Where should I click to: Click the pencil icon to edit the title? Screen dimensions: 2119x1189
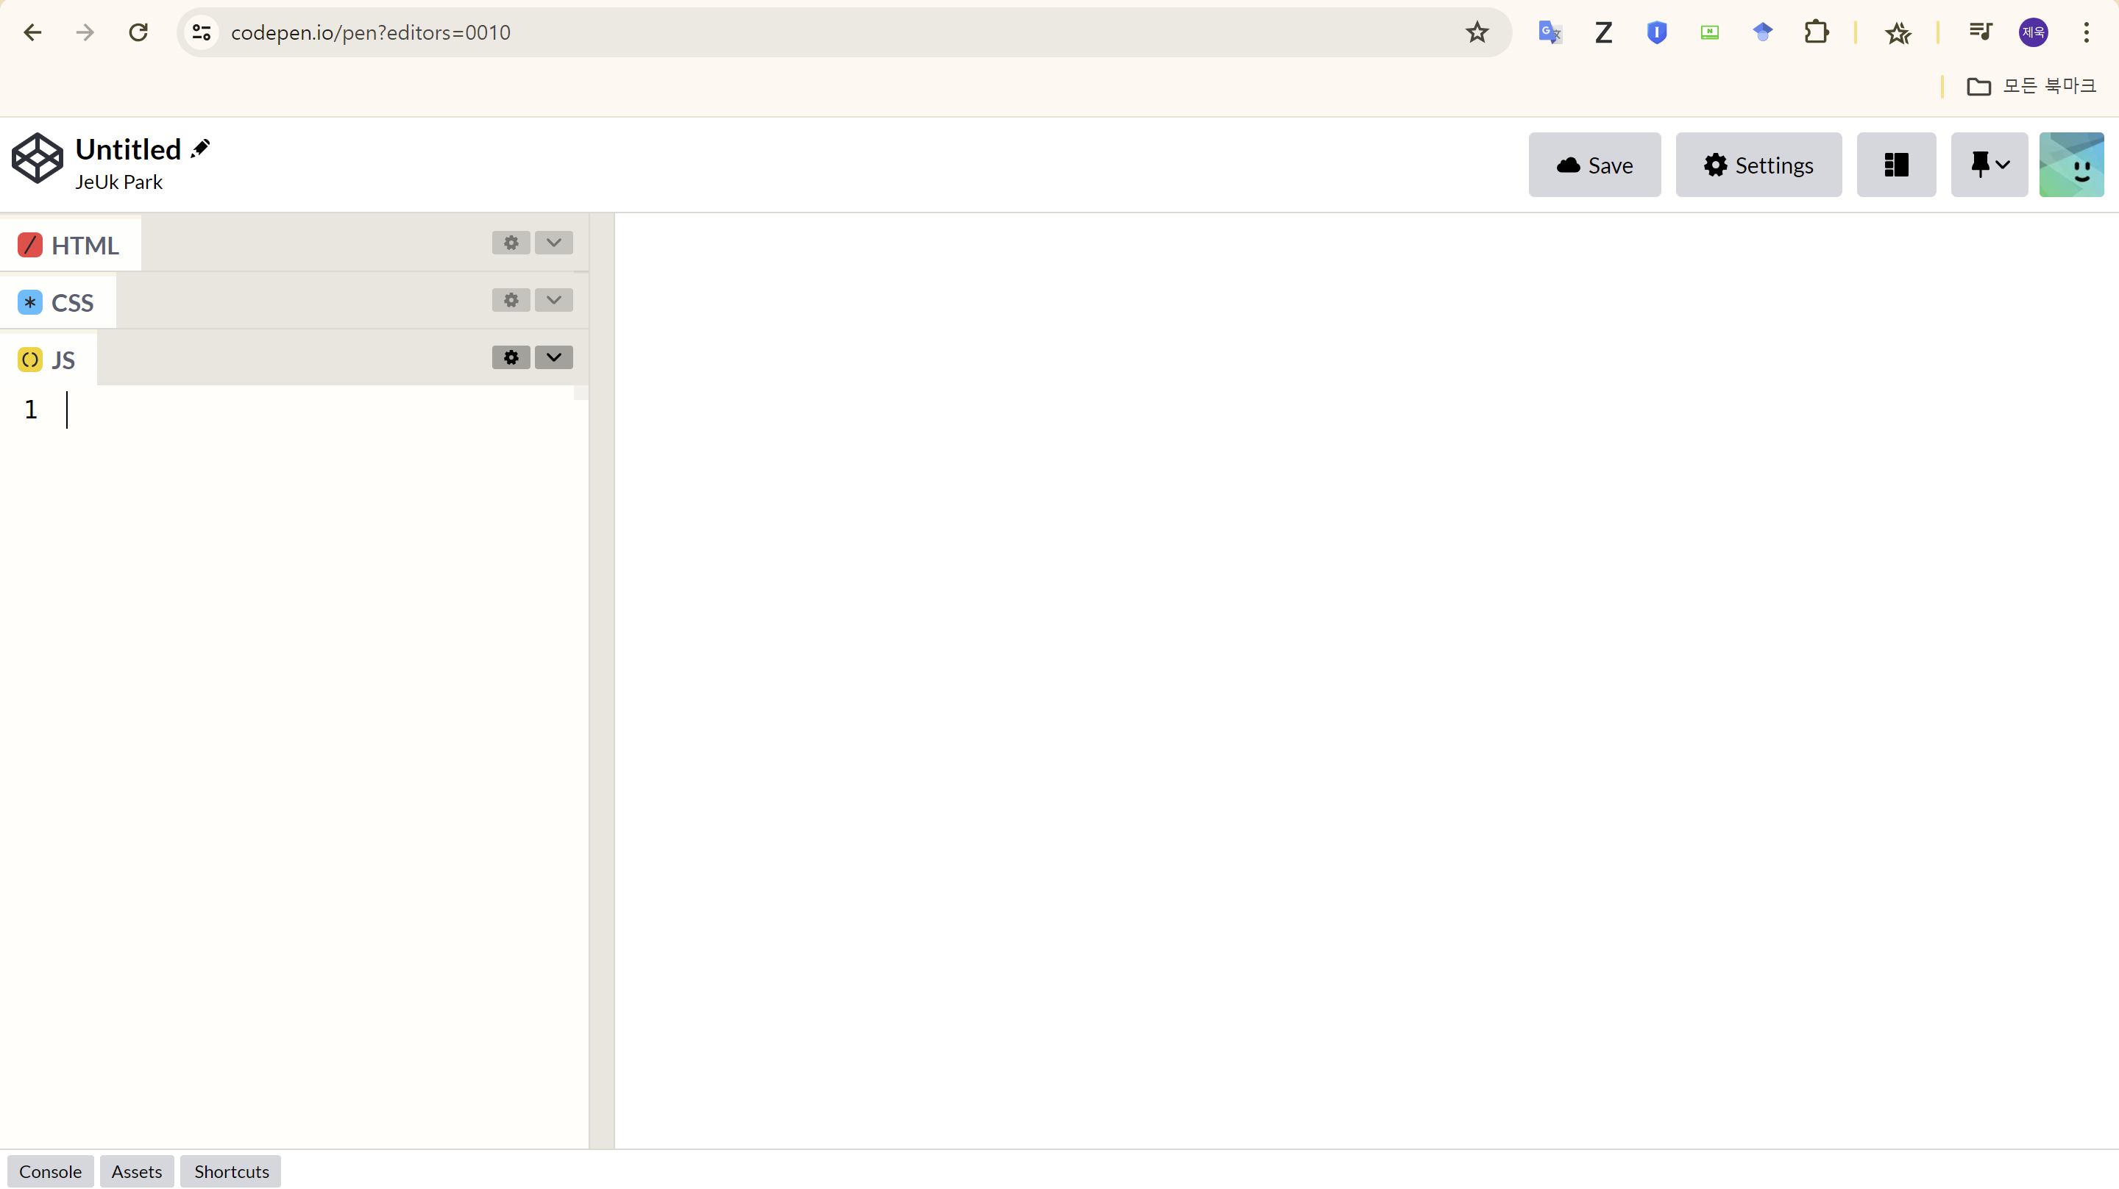coord(201,149)
